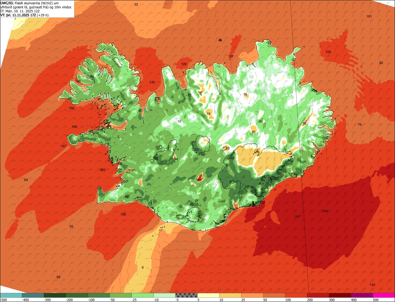Click the value -78 on the southwest peninsula
Viewport: 395px width, 302px height.
point(126,197)
